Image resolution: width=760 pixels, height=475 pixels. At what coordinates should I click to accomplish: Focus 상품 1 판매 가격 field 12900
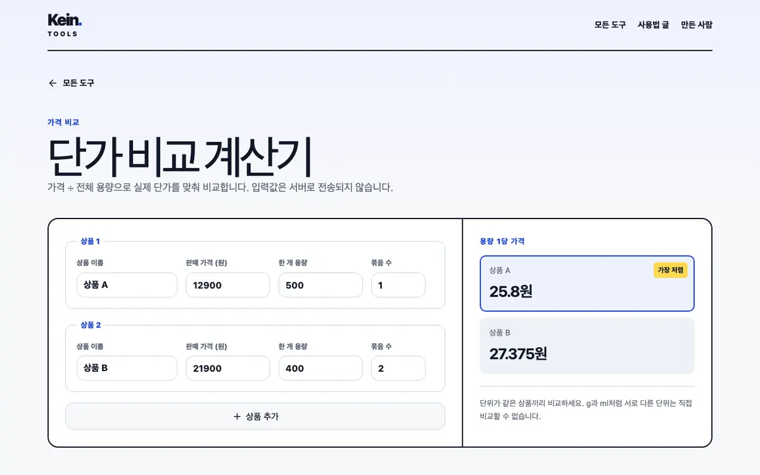click(x=228, y=285)
